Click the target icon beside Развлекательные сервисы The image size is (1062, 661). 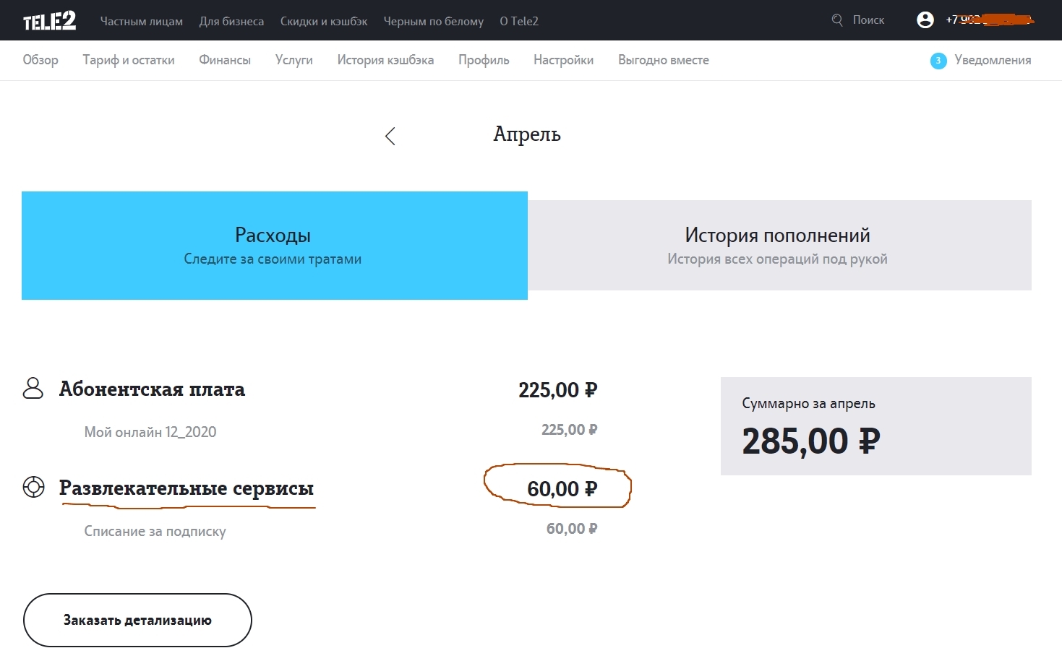coord(33,488)
